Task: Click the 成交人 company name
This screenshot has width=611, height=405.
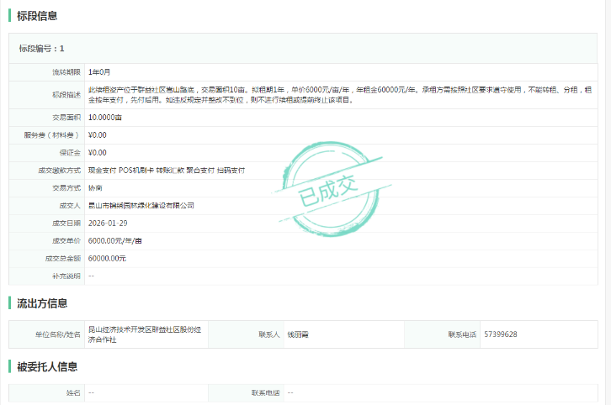Action: click(141, 205)
